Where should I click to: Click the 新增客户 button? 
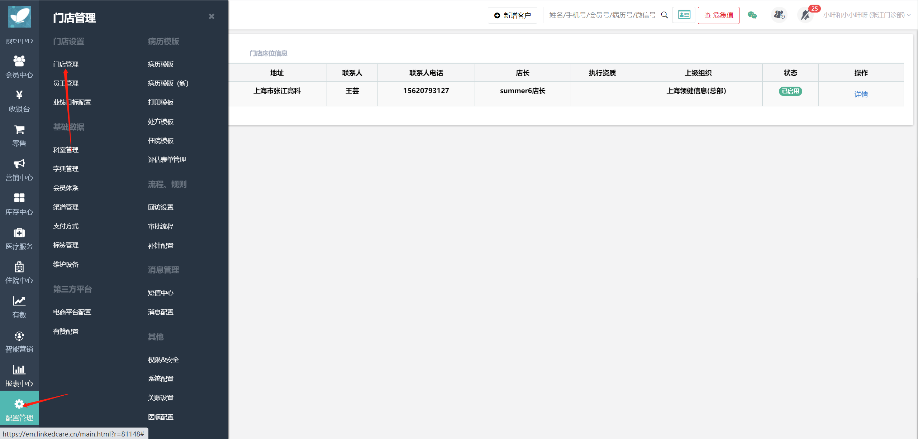[513, 15]
